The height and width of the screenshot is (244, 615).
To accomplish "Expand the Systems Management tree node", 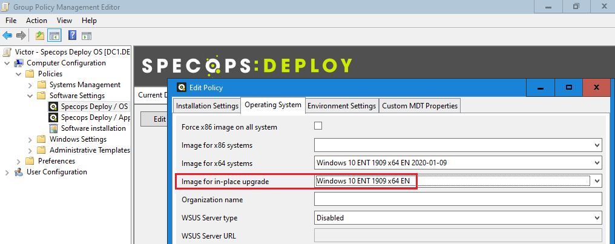I will click(30, 85).
